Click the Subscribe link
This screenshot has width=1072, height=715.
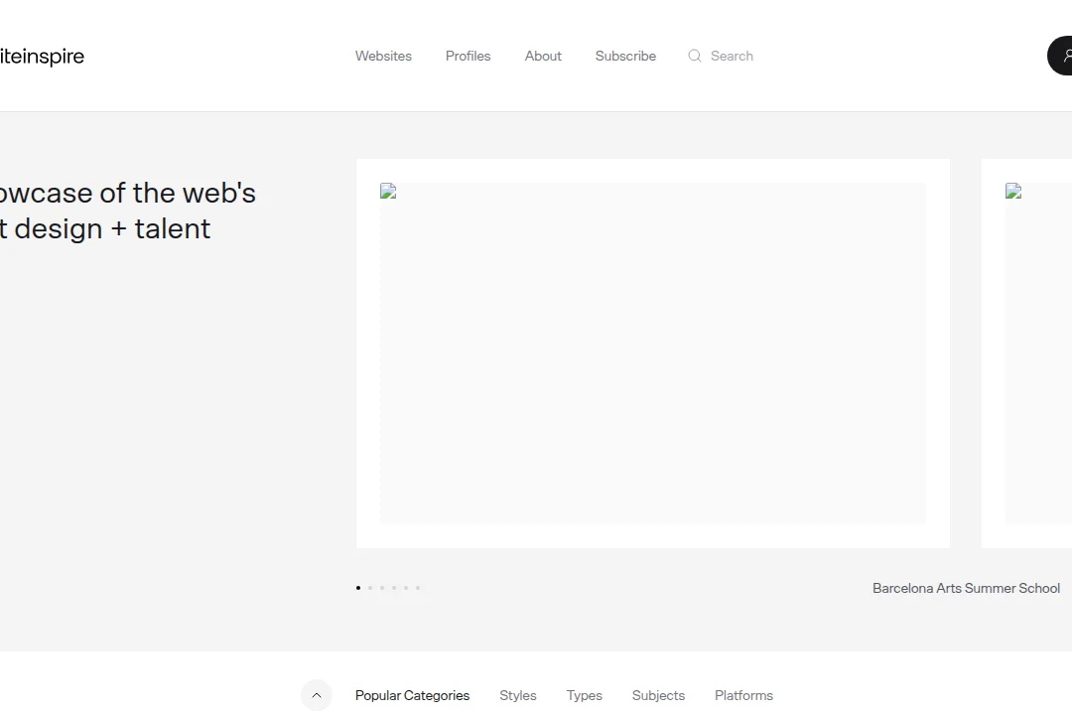click(x=625, y=56)
